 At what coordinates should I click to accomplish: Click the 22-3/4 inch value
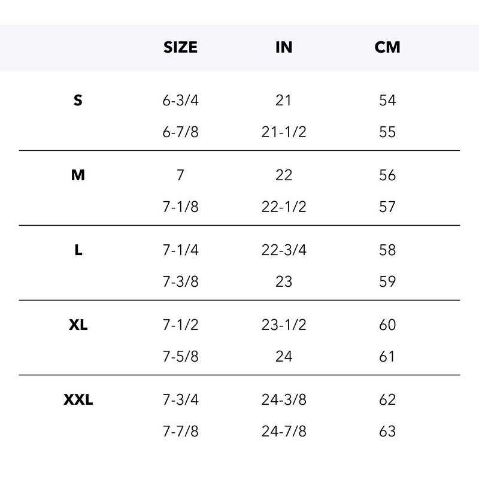[284, 250]
